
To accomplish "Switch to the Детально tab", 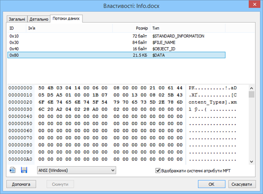I will [39, 19].
